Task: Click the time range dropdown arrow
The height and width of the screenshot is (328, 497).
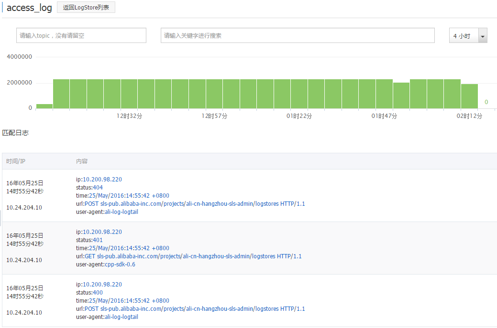Action: point(483,36)
